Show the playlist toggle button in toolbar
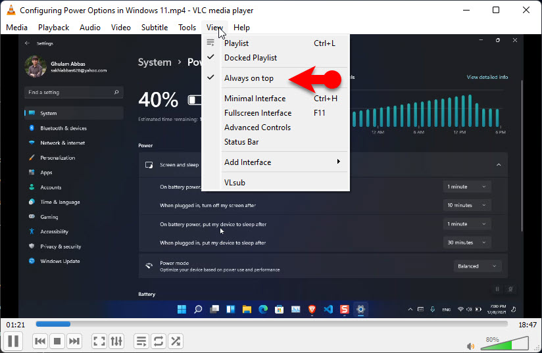542x353 pixels. tap(141, 341)
